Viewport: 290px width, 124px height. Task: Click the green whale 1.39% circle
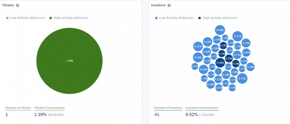click(x=69, y=61)
